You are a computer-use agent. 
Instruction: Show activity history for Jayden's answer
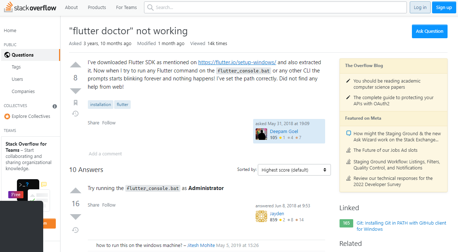[76, 230]
